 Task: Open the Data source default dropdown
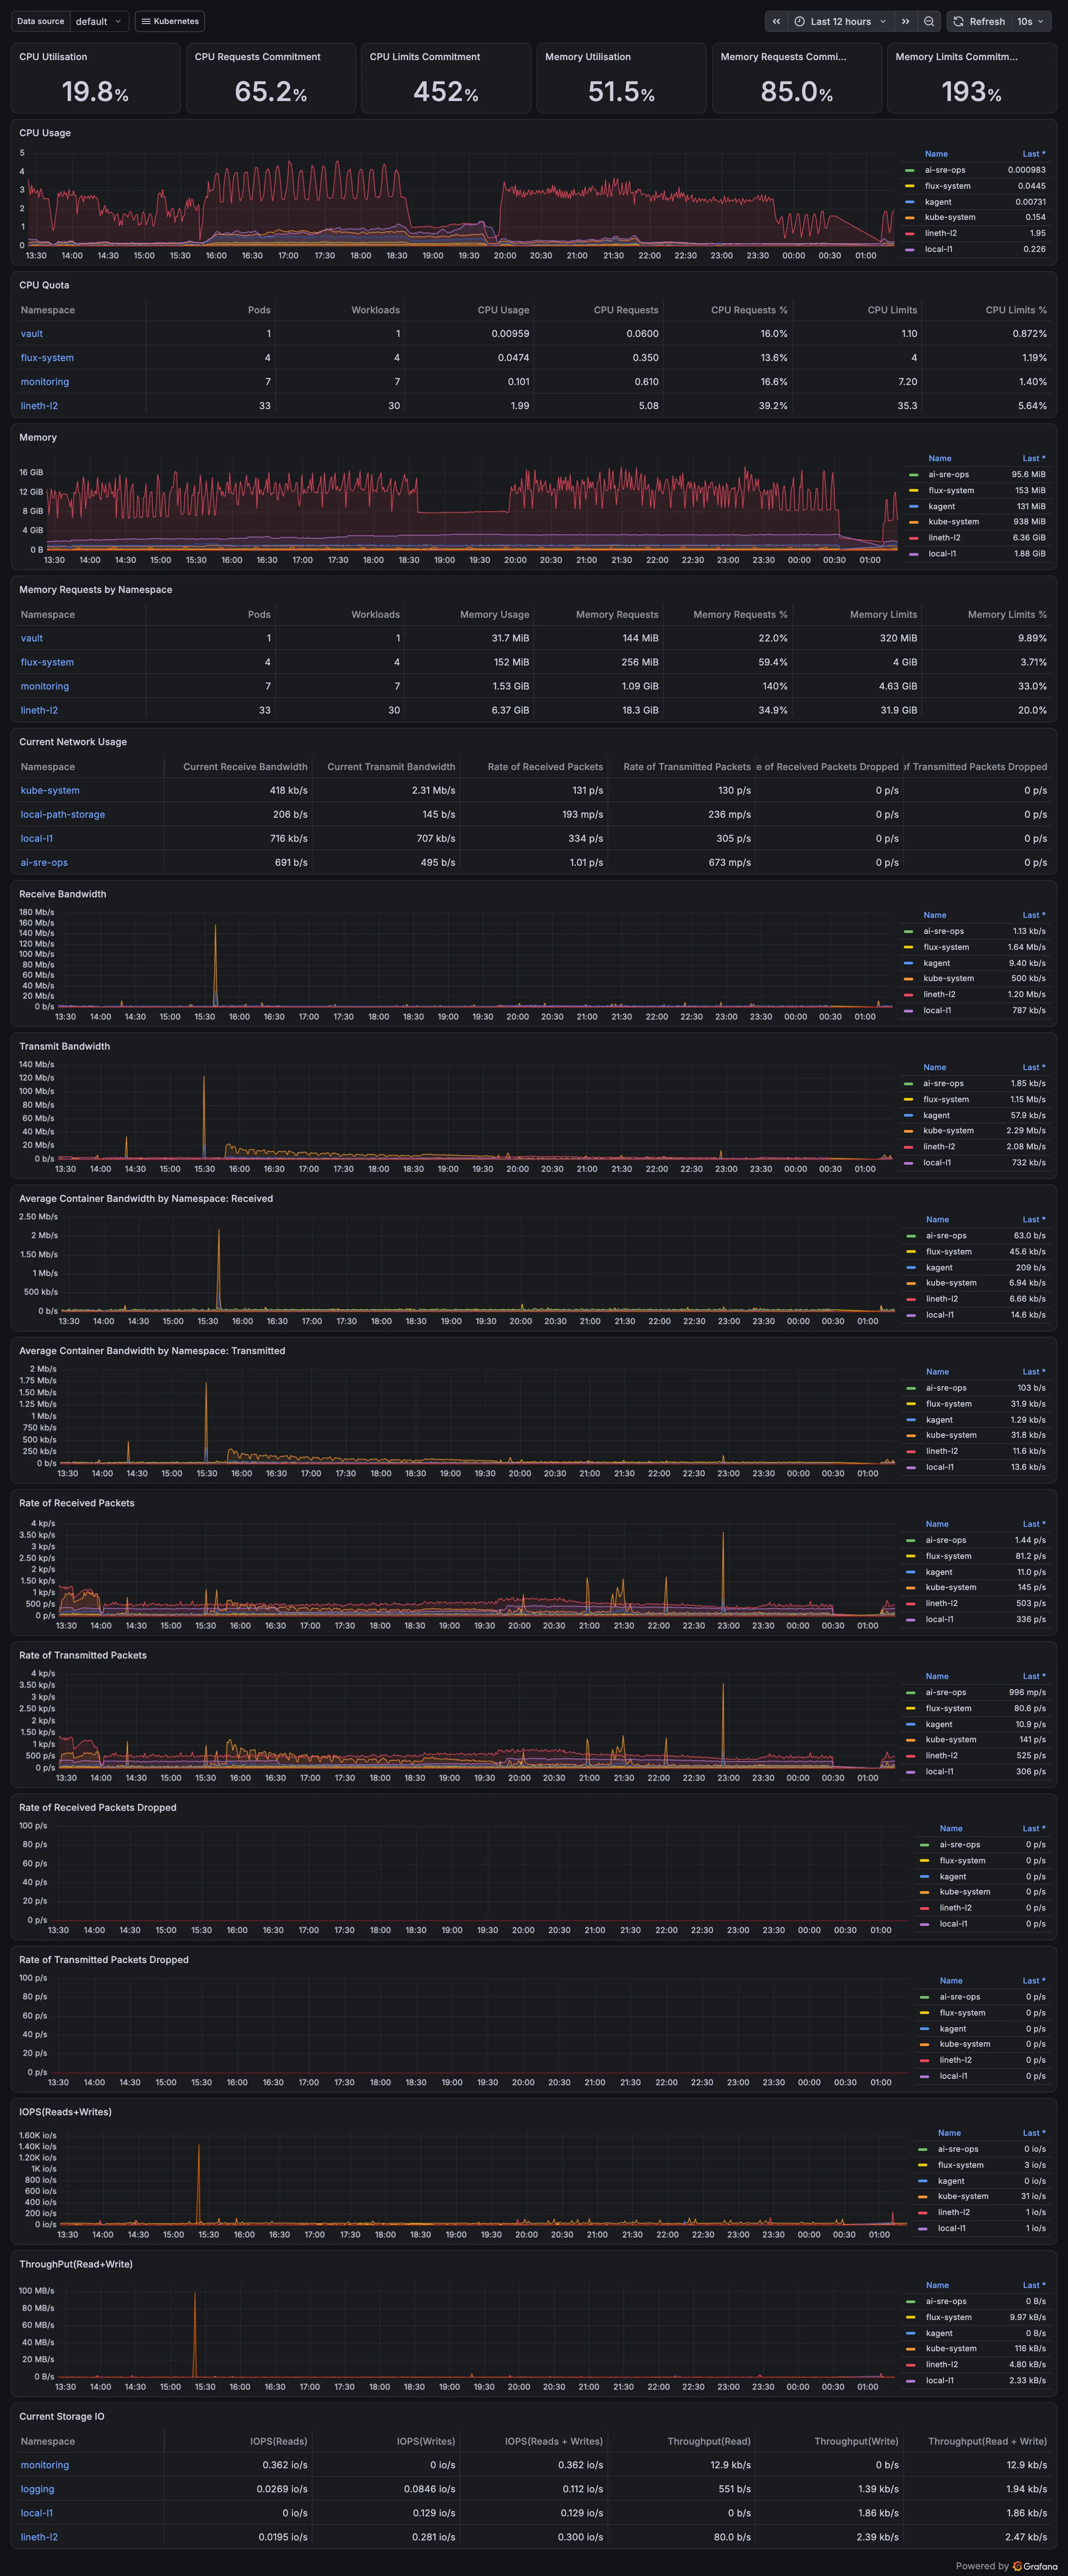tap(99, 21)
